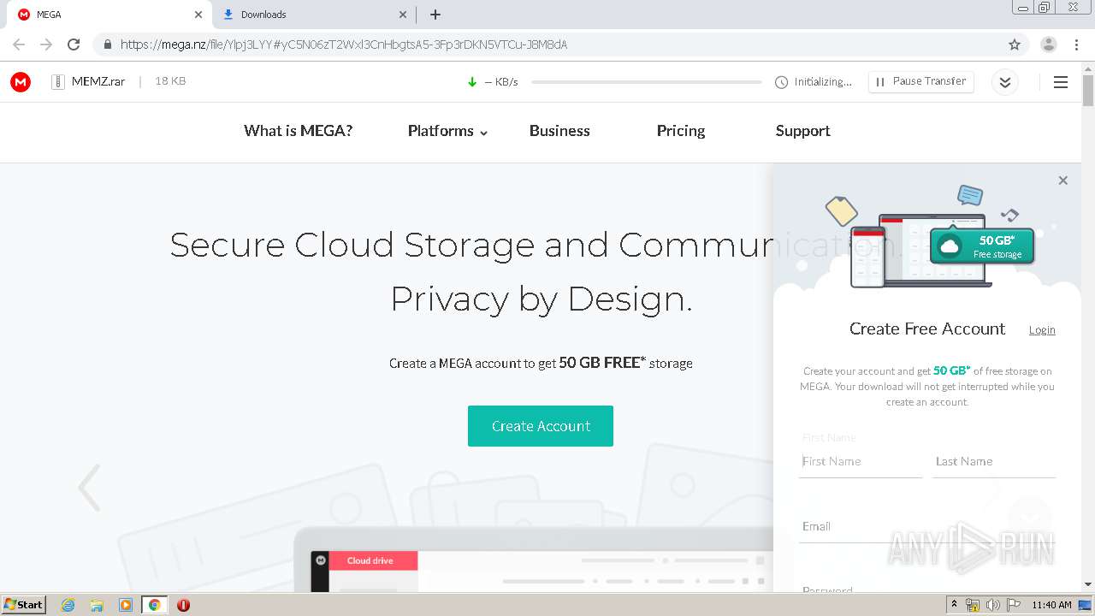
Task: Pause Transfer button
Action: (921, 81)
